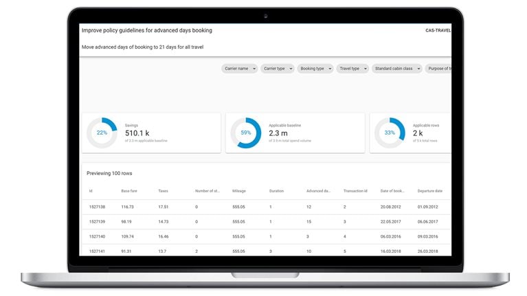The width and height of the screenshot is (527, 296).
Task: Click mileage 555.05 in row 1527140
Action: (x=238, y=236)
